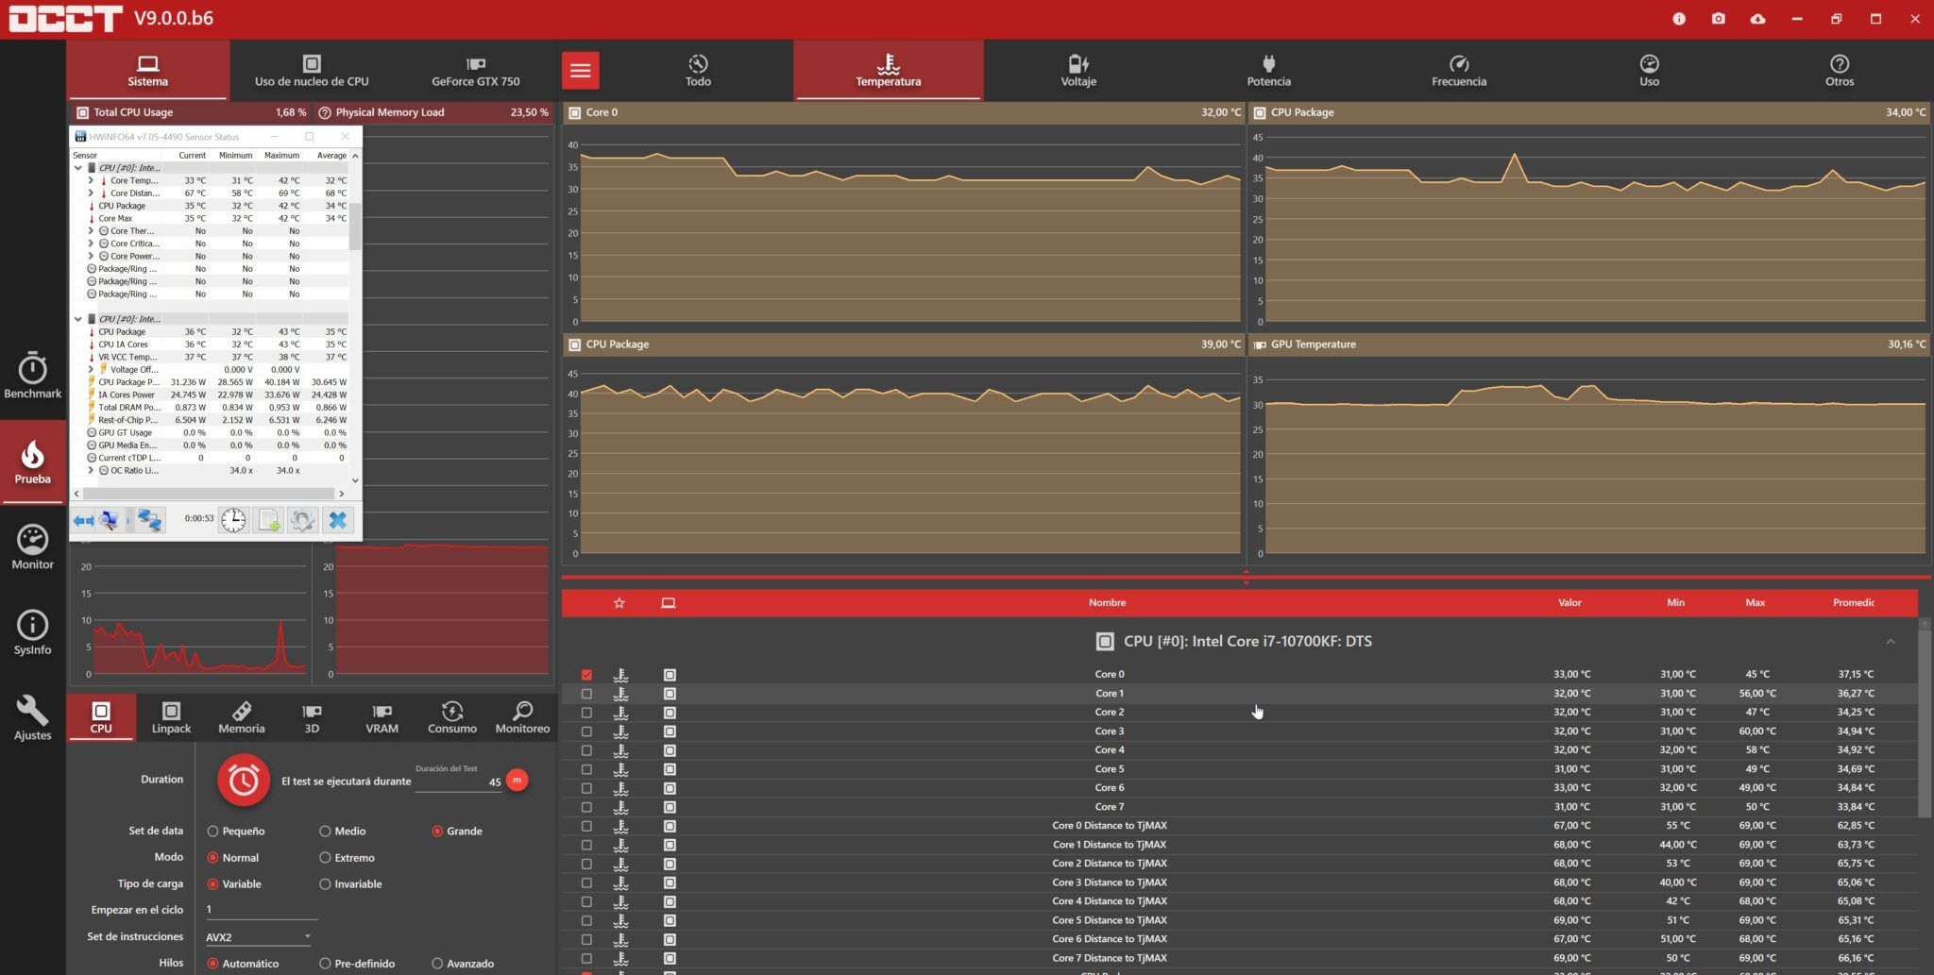
Task: Click the blue X icon in HWiNFO toolbar
Action: click(x=337, y=520)
